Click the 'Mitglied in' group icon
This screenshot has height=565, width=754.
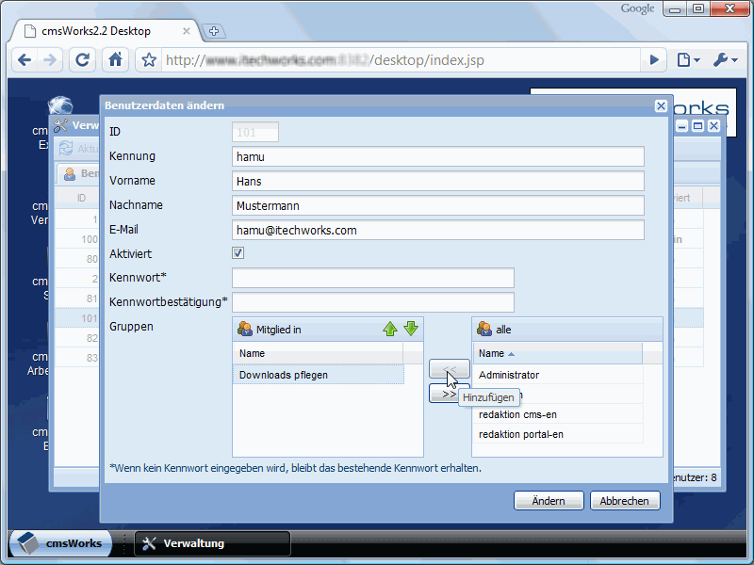click(245, 329)
